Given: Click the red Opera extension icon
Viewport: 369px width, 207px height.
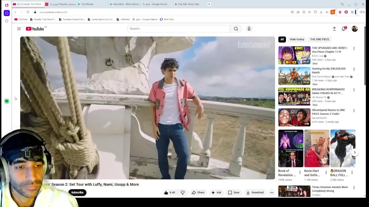Looking at the screenshot, I should point(346,12).
